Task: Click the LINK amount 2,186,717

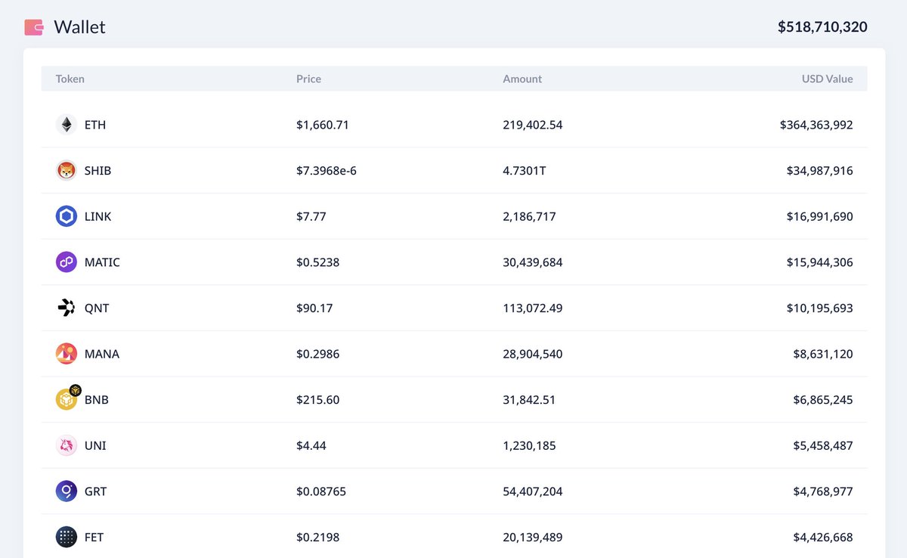Action: coord(529,216)
